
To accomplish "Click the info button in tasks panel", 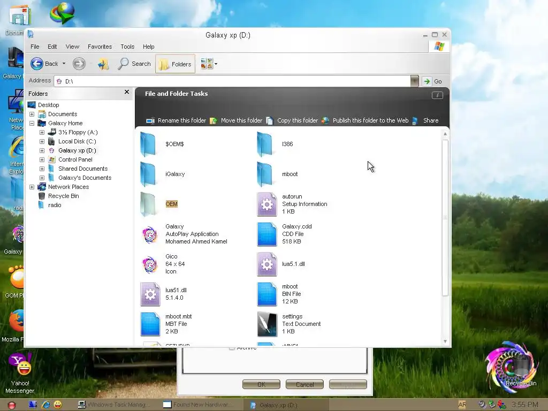I will pyautogui.click(x=437, y=95).
